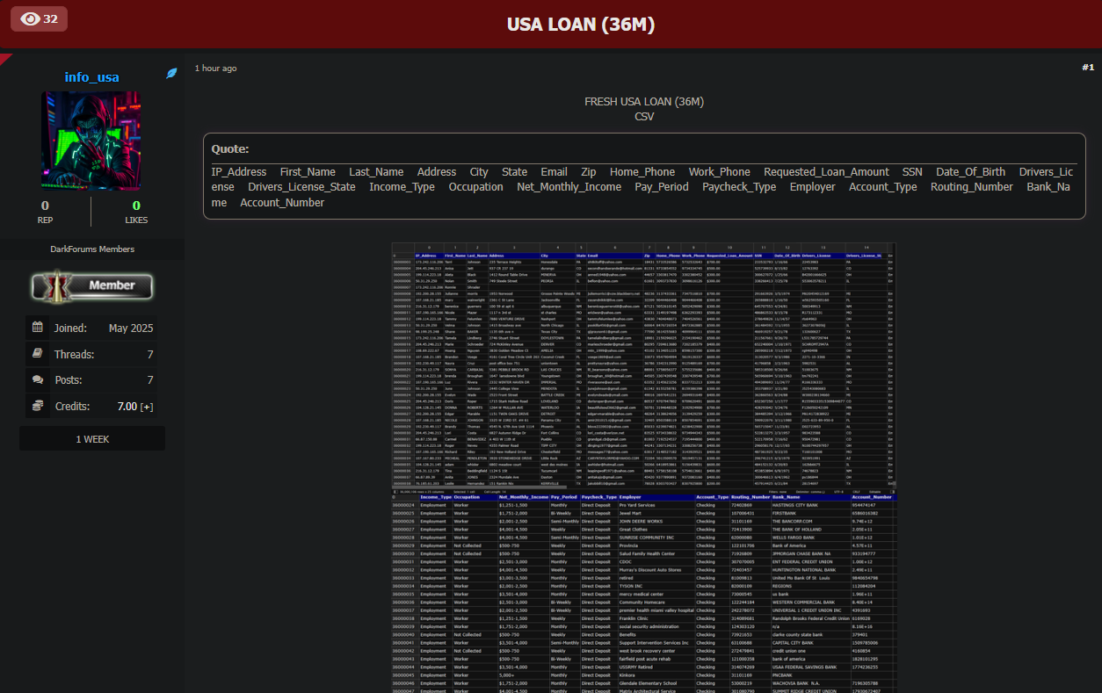1102x693 pixels.
Task: Click the Threads icon in profile stats
Action: tap(38, 354)
